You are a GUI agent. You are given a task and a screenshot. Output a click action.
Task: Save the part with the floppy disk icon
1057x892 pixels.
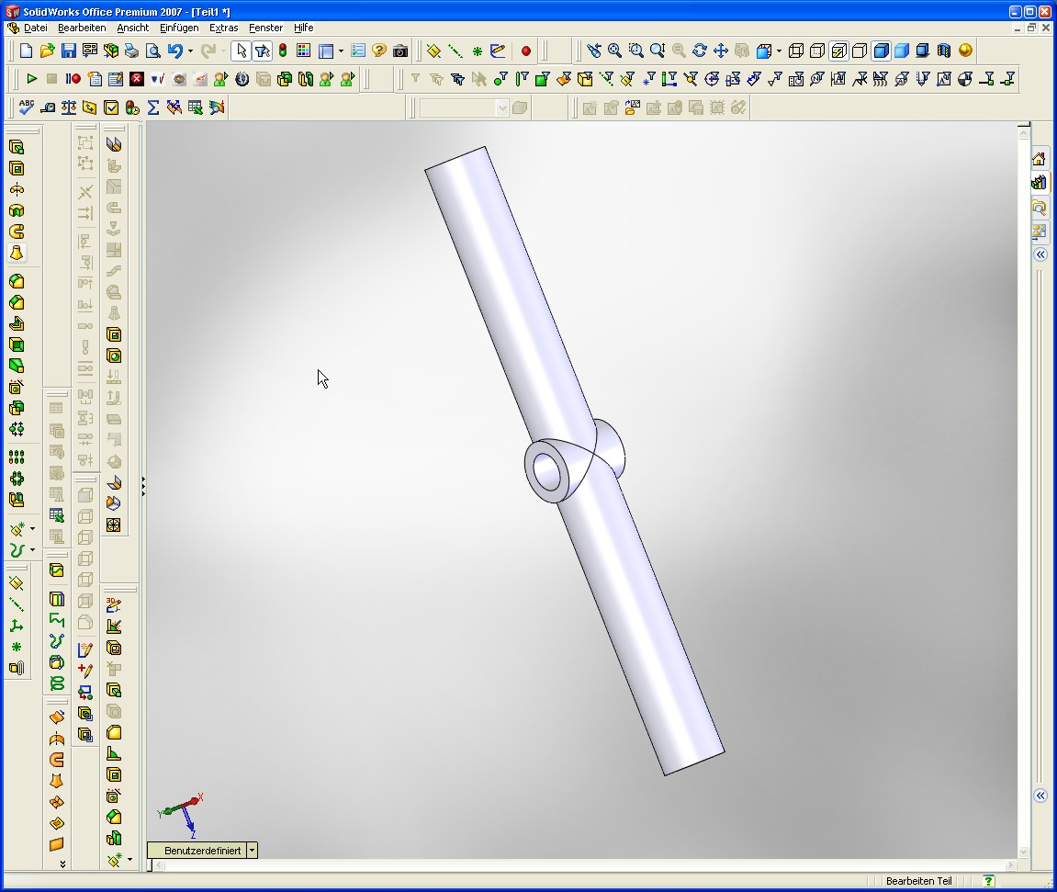(x=68, y=51)
